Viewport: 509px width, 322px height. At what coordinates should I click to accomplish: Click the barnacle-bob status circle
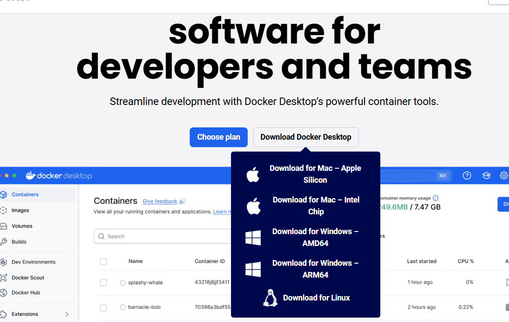pos(123,307)
